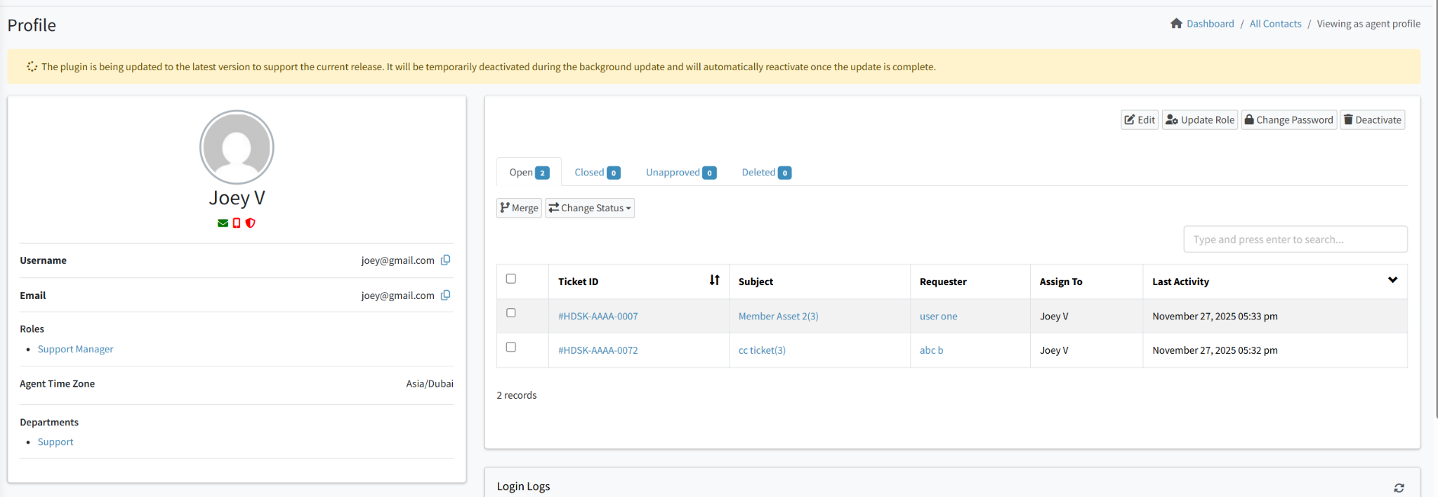Click the Merge tickets button
Screen dimensions: 1438x497
click(x=519, y=208)
